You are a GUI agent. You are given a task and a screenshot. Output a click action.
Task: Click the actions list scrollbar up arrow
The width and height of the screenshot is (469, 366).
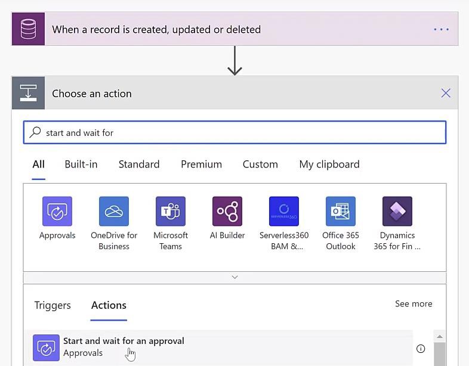pos(439,336)
